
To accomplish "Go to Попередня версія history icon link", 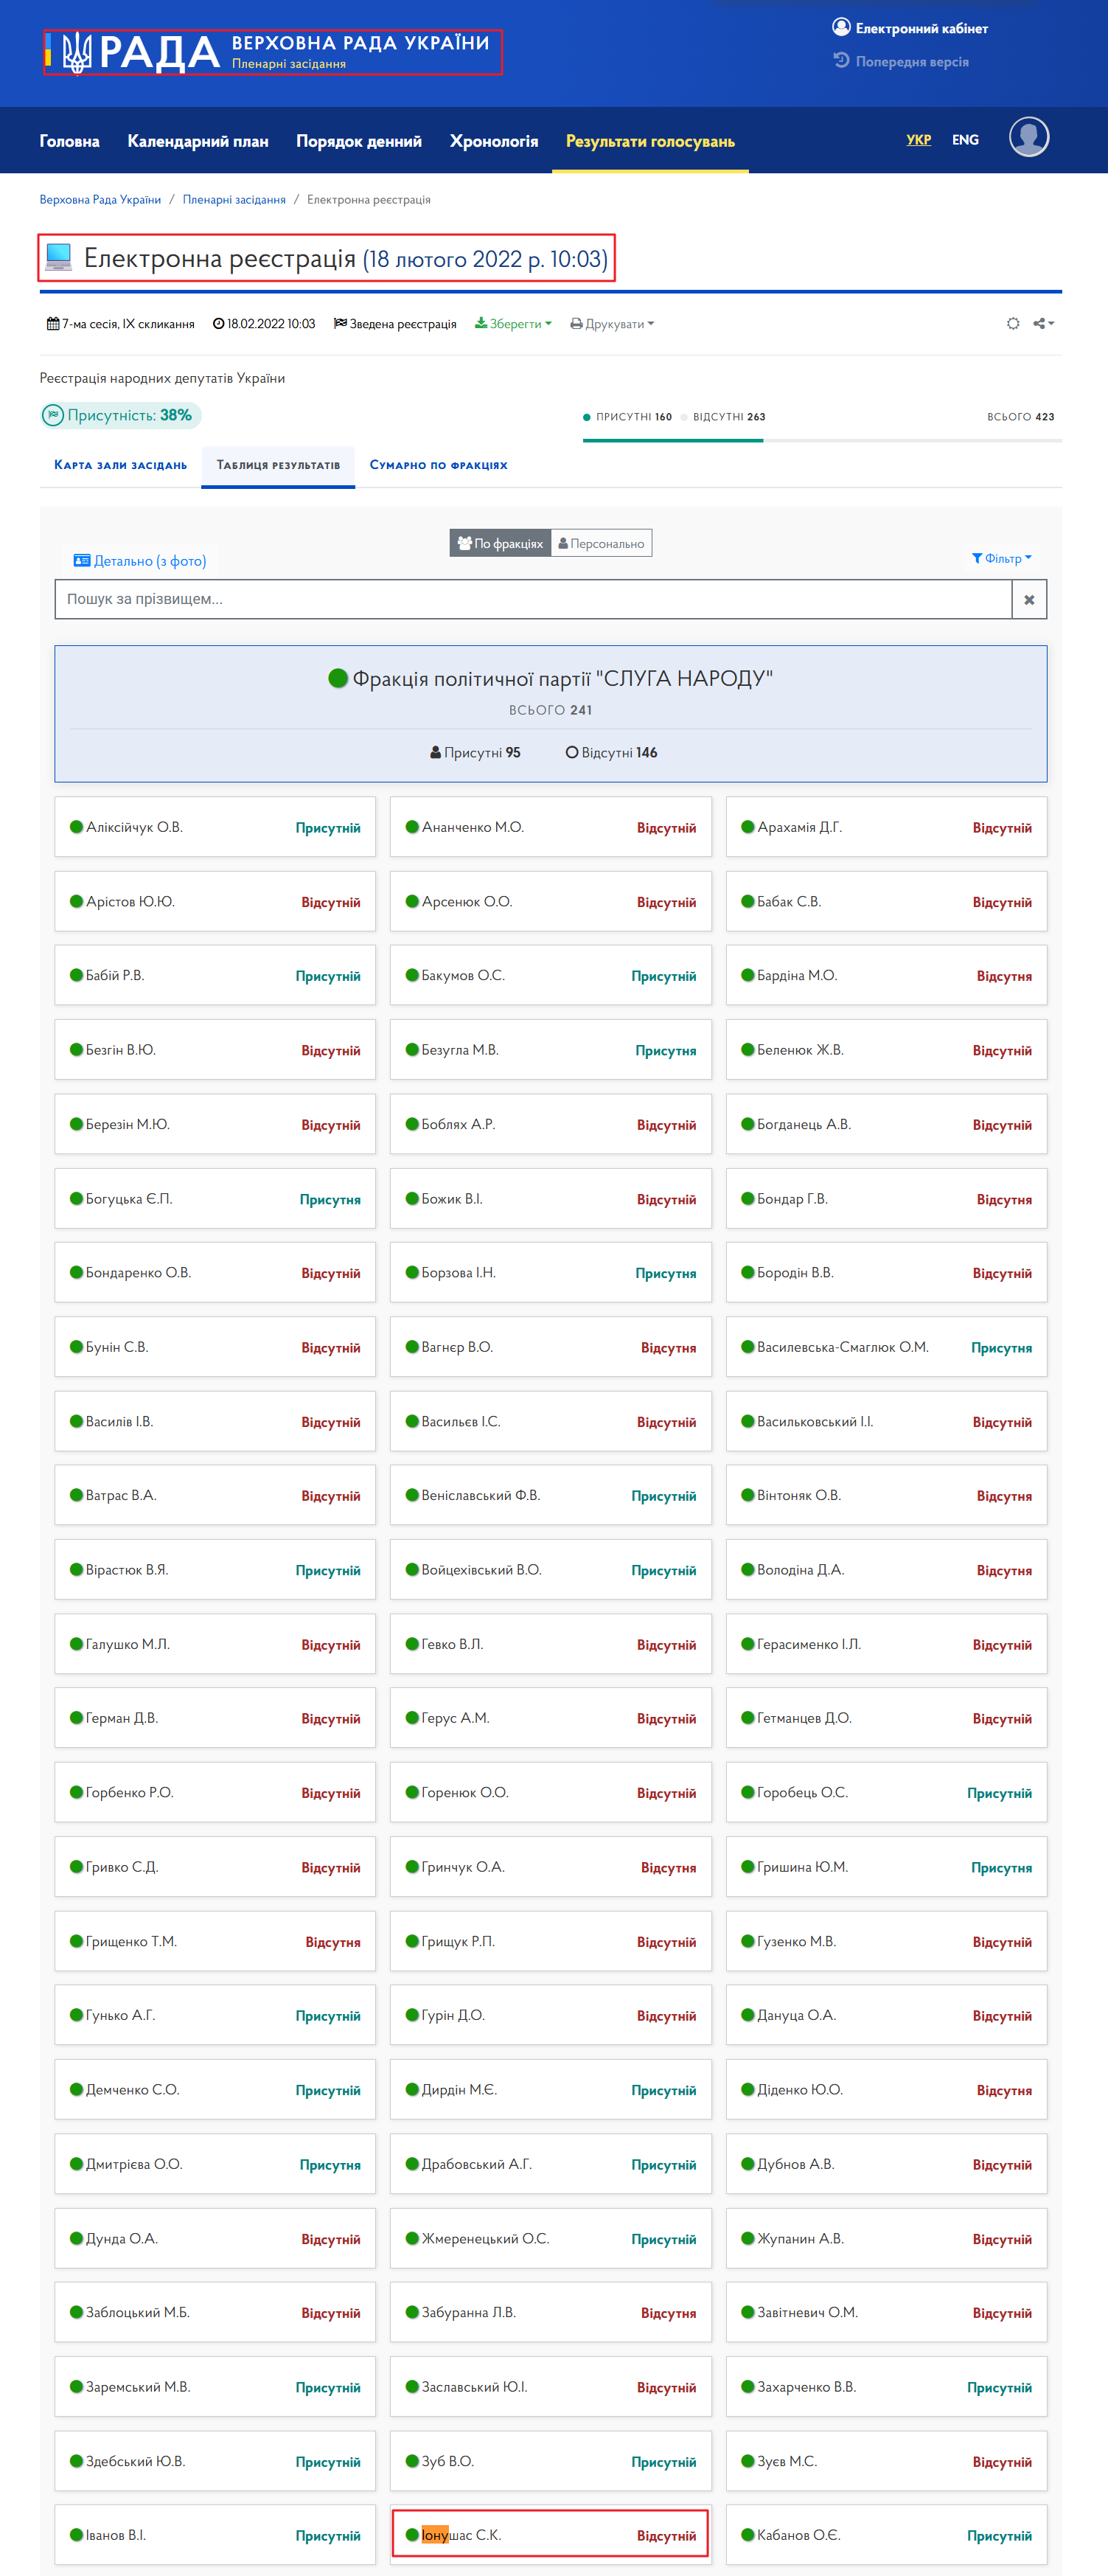I will (x=901, y=61).
